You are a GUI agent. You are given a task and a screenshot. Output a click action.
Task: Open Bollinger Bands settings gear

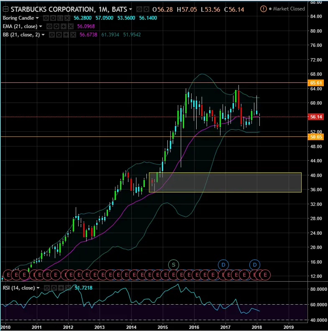59,35
